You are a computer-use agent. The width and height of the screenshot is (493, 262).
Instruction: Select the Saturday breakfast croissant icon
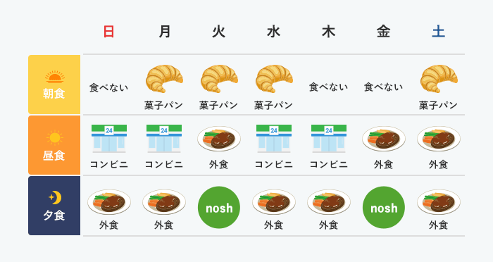point(439,79)
